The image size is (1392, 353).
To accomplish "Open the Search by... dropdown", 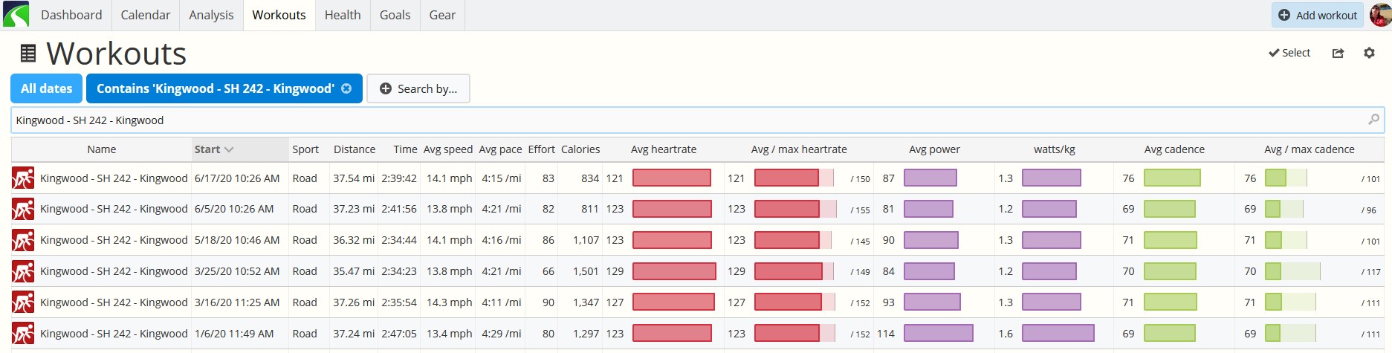I will click(x=418, y=88).
